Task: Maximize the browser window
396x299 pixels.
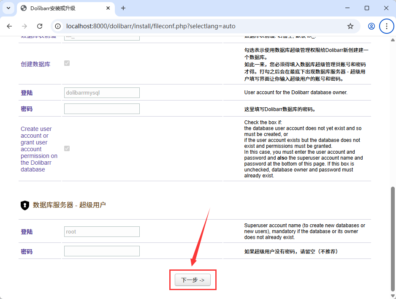Action: pyautogui.click(x=367, y=8)
